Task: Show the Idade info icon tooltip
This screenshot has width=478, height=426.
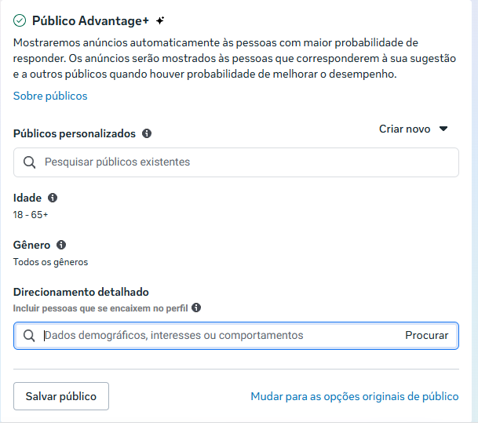Action: [x=53, y=198]
